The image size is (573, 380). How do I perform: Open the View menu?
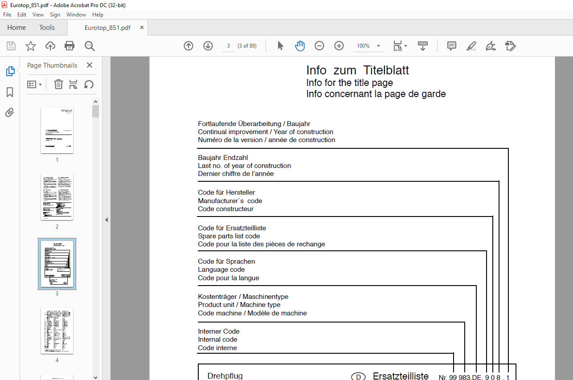coord(38,15)
